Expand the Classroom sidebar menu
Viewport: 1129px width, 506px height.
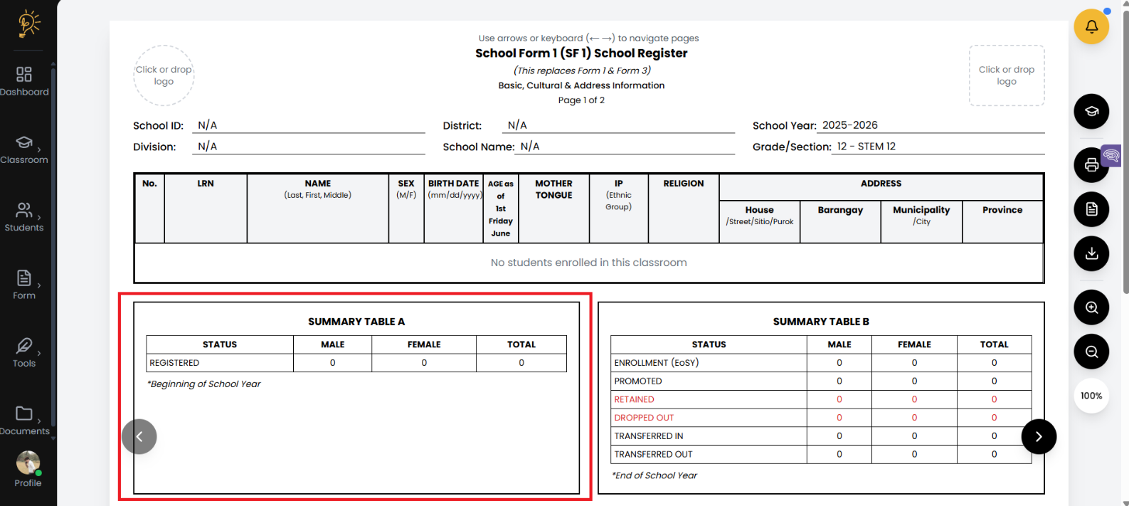(25, 149)
